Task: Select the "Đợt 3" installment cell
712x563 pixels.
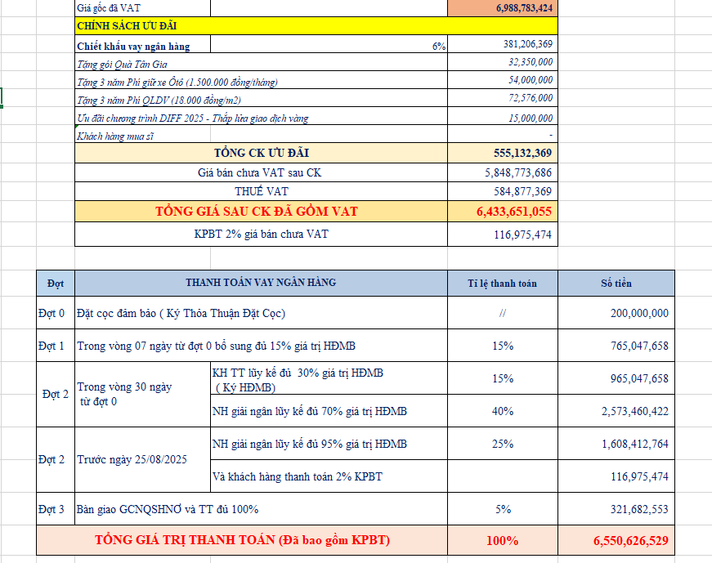Action: tap(56, 509)
